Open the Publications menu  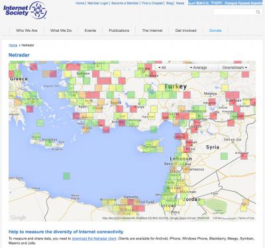click(x=119, y=31)
